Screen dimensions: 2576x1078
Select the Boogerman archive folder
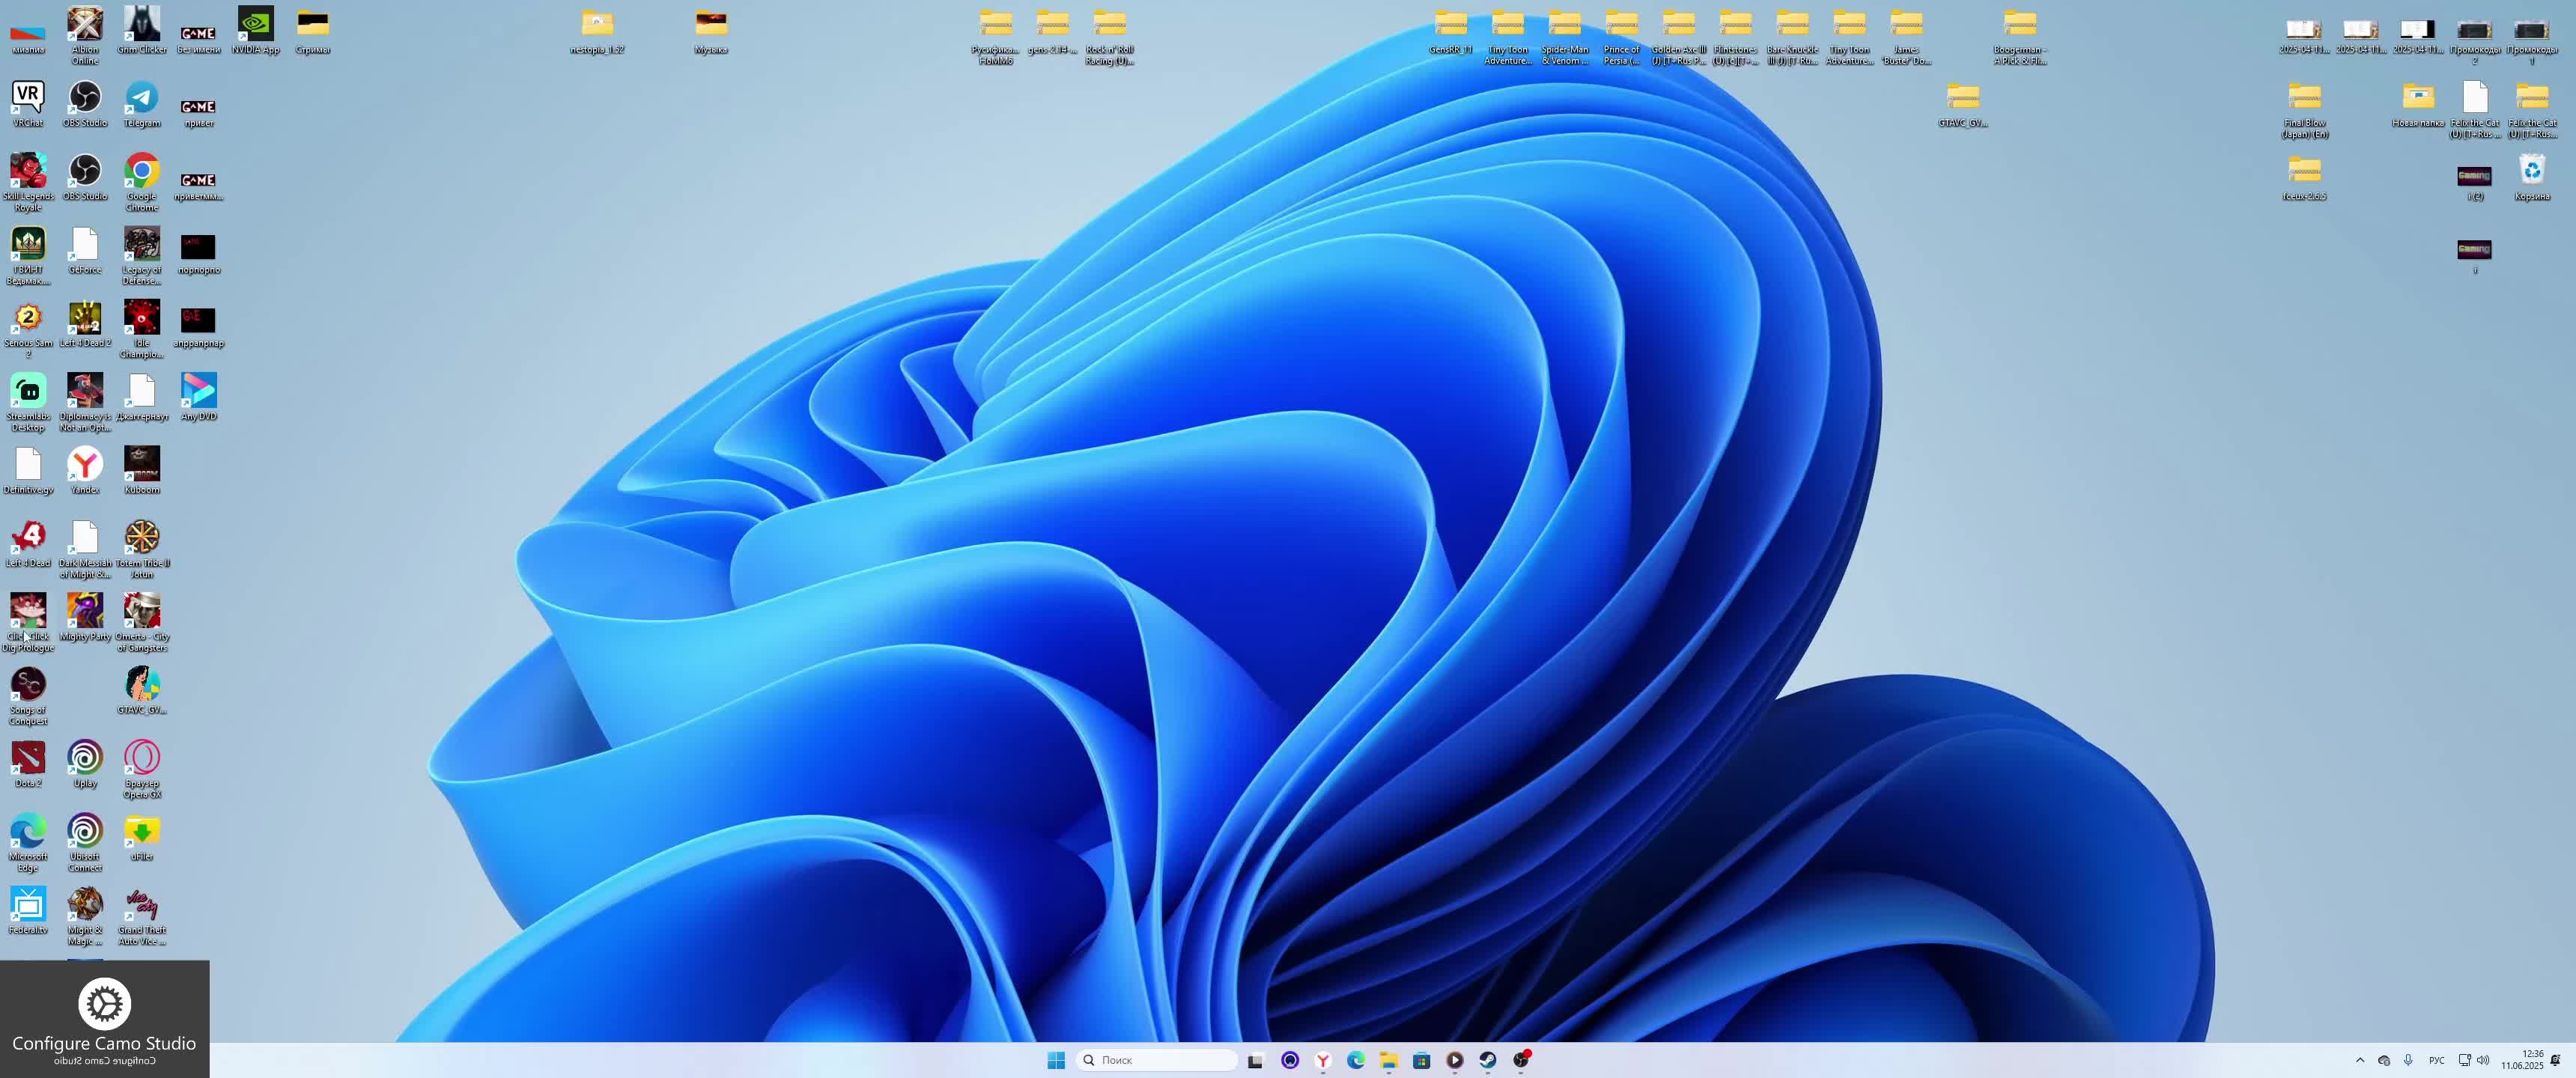pos(2020,36)
